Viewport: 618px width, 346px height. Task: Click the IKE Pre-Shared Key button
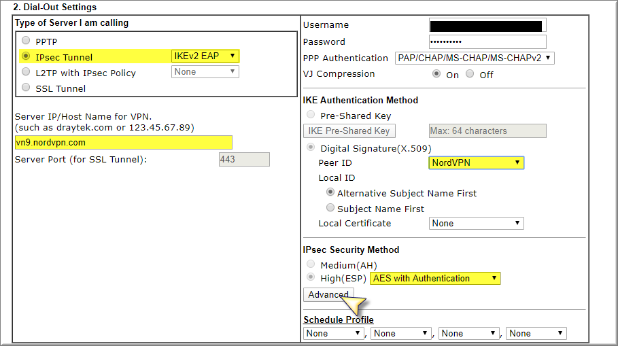349,131
